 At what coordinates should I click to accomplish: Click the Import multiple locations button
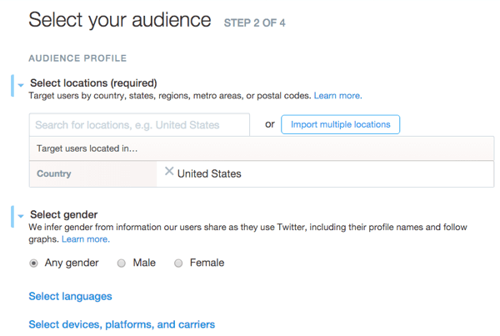pos(340,125)
